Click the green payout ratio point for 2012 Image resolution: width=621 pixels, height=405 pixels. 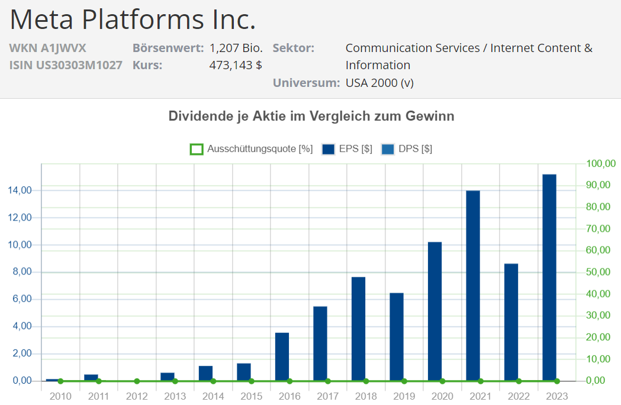pyautogui.click(x=137, y=381)
